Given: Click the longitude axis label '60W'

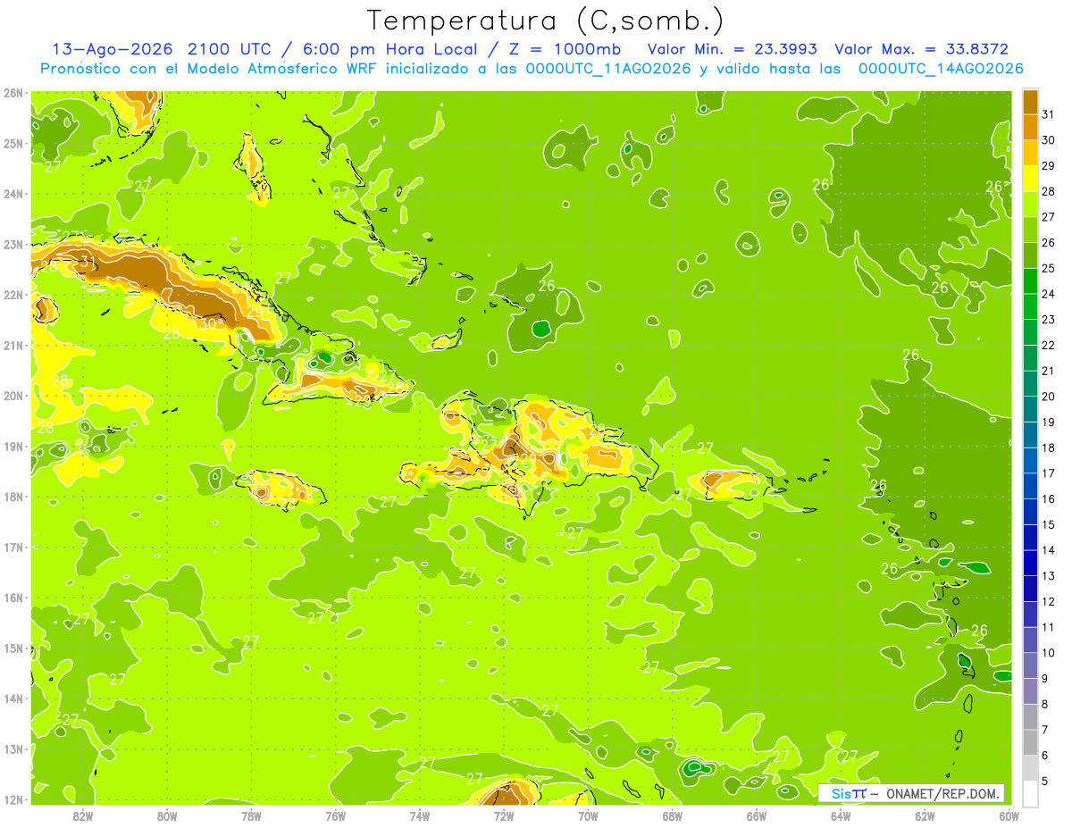Looking at the screenshot, I should (1009, 815).
